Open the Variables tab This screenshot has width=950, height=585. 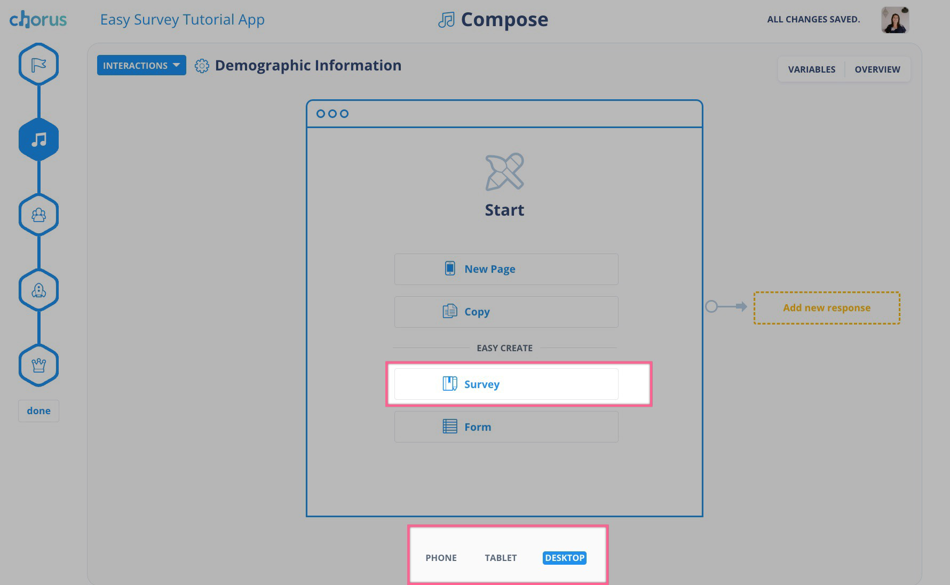coord(812,69)
